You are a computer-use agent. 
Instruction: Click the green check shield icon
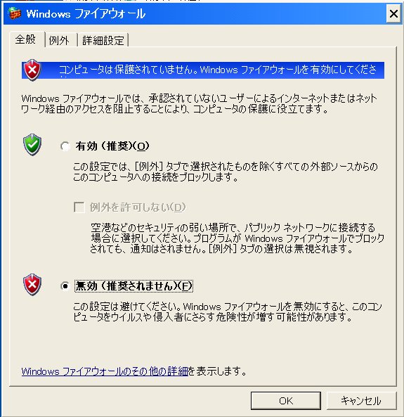click(32, 145)
